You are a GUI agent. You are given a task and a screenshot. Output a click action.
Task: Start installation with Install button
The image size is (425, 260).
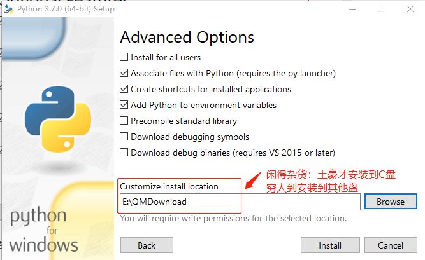tap(330, 245)
